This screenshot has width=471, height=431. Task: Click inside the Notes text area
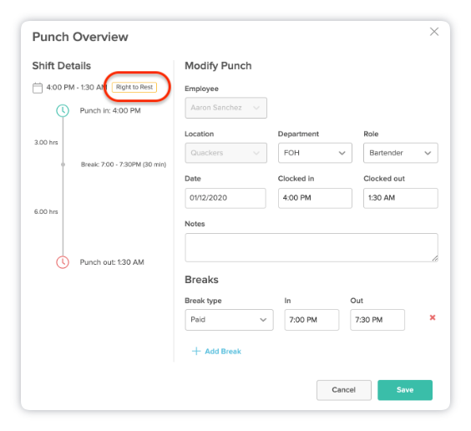tap(311, 247)
